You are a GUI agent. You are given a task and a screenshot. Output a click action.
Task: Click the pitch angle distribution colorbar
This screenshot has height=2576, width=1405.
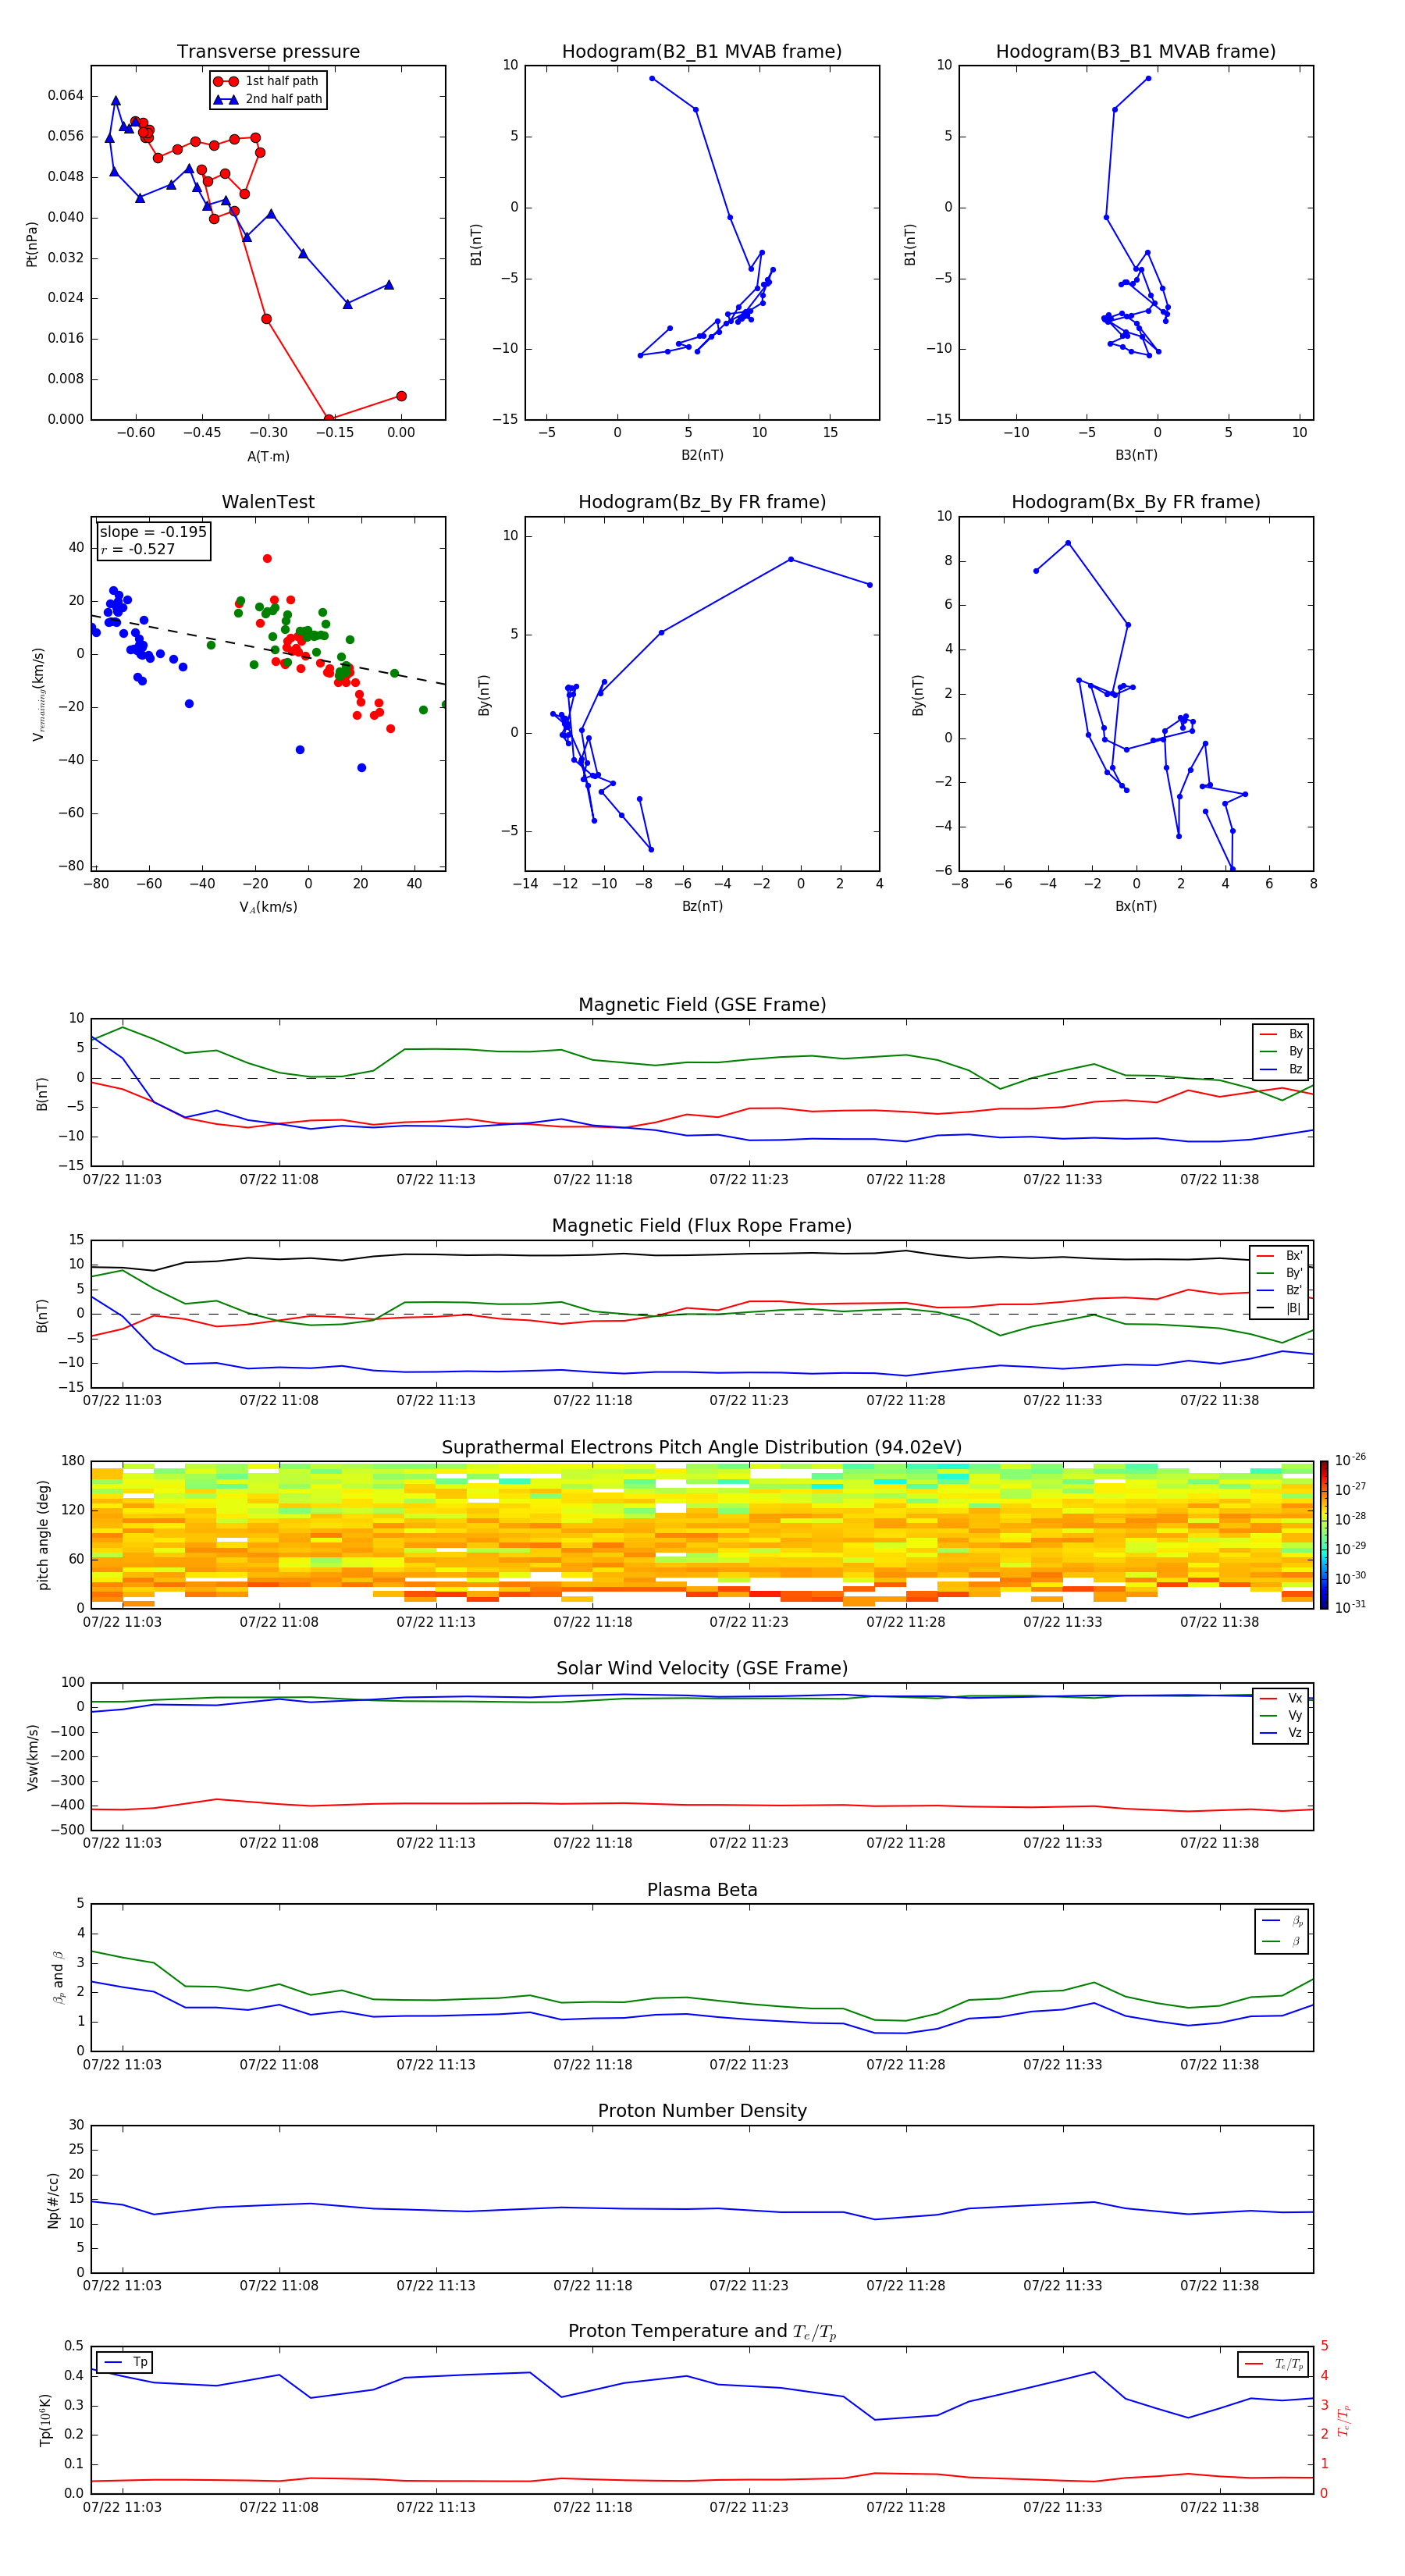[x=1323, y=1533]
